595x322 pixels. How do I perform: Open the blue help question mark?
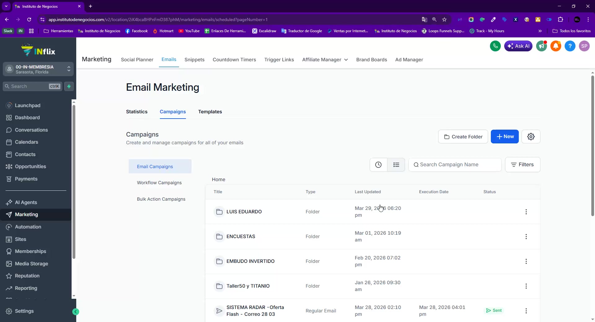[570, 46]
